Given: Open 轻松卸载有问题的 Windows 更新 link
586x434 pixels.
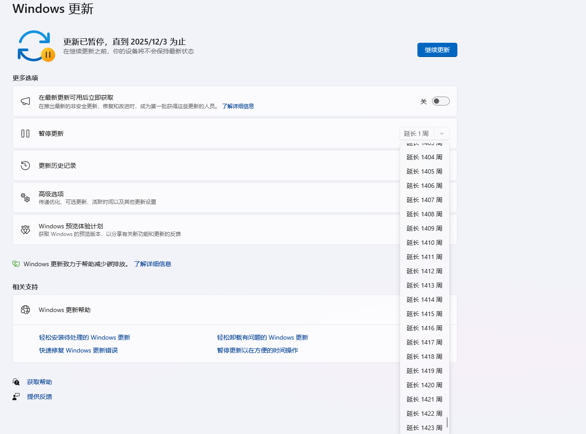Looking at the screenshot, I should [263, 337].
